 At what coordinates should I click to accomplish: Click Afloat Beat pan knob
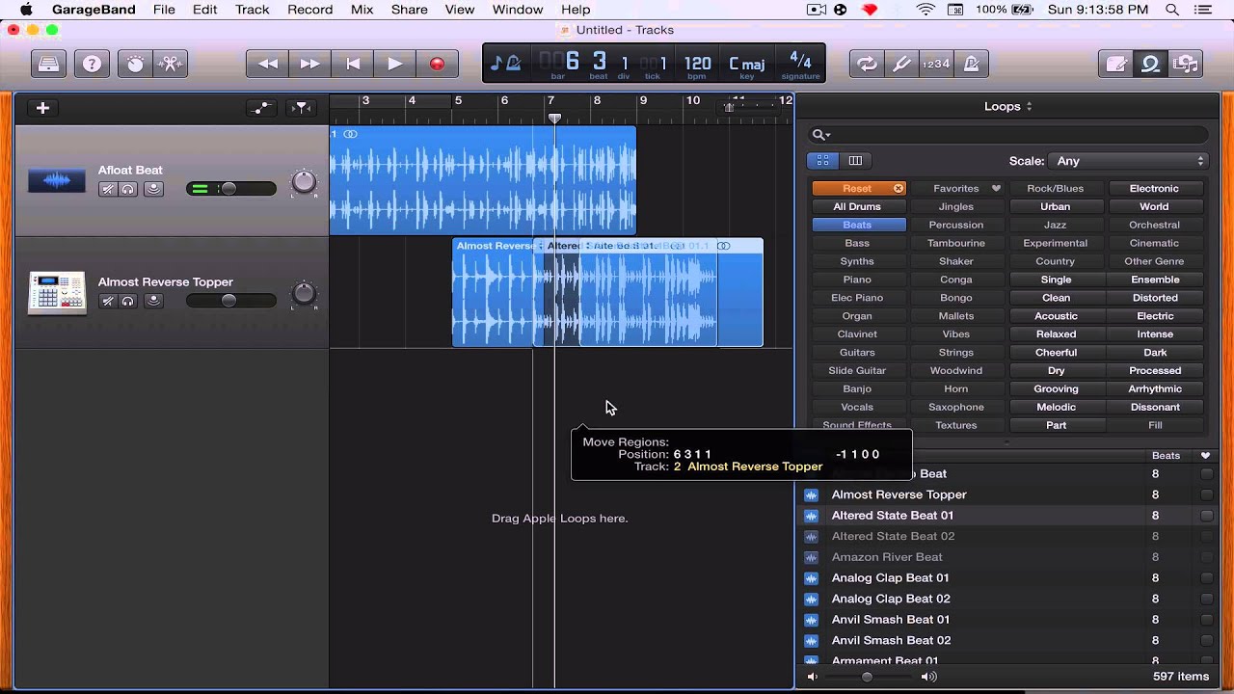tap(304, 181)
